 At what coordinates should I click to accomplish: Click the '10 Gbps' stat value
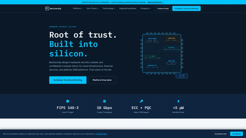tap(105, 108)
